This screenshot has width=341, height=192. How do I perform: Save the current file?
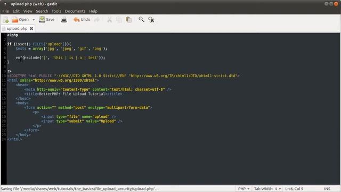47,20
